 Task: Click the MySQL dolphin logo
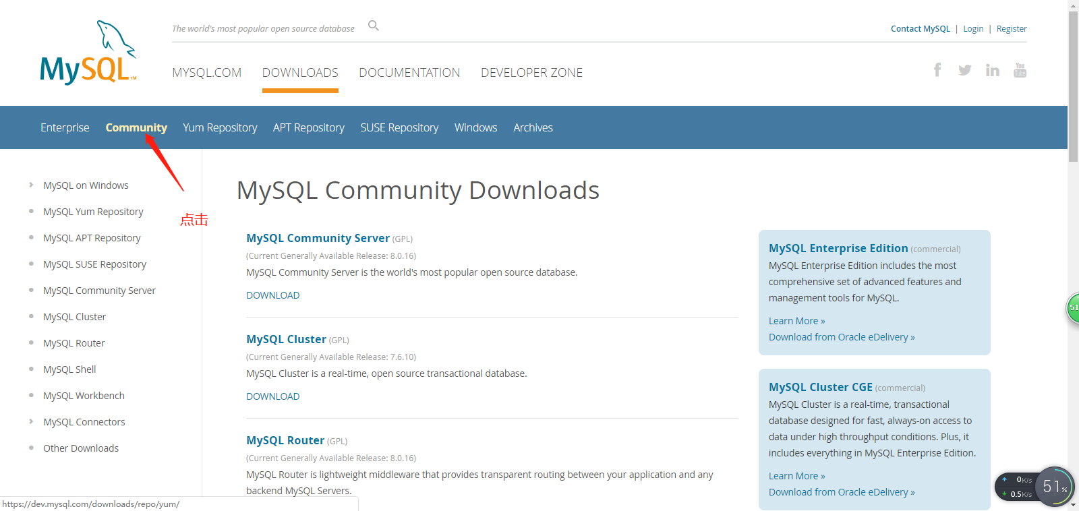pyautogui.click(x=88, y=53)
